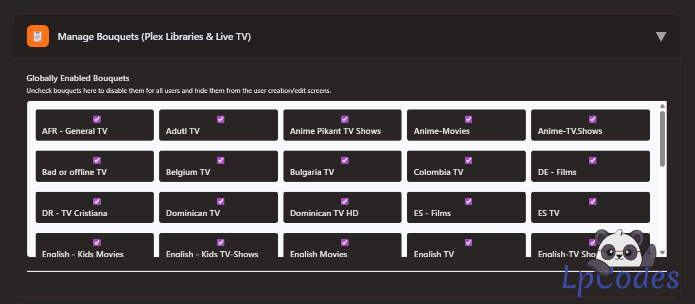Screen dimensions: 695x304
Task: Uncheck Anime Pikant TV Shows checkbox
Action: pos(345,119)
